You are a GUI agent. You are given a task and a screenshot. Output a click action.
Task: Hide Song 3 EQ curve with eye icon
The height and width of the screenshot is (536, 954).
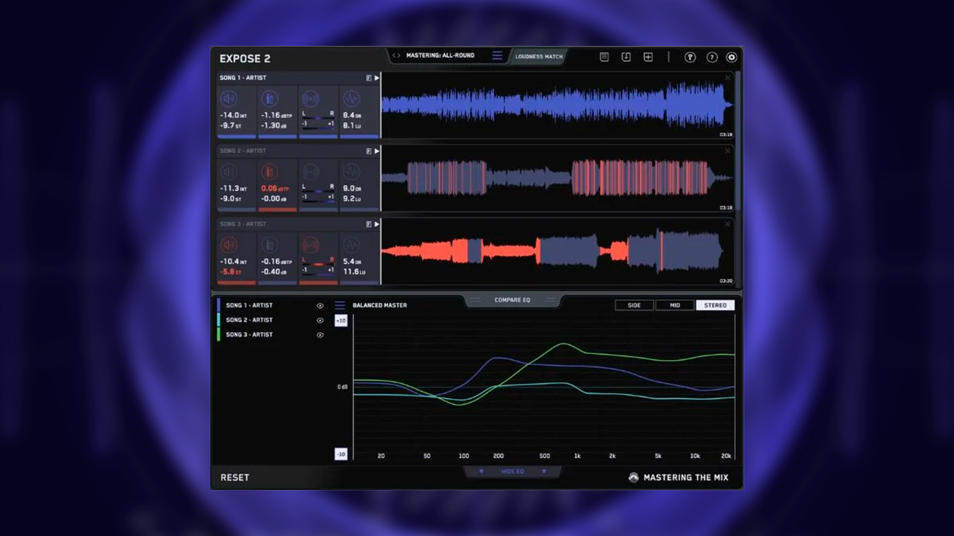(321, 335)
